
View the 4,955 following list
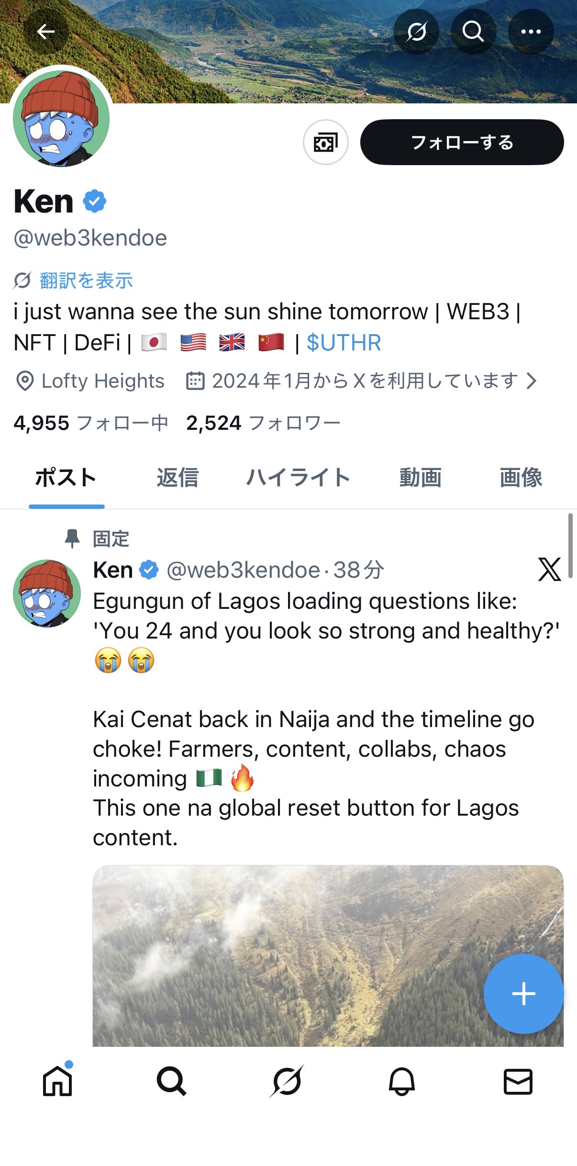[x=91, y=423]
